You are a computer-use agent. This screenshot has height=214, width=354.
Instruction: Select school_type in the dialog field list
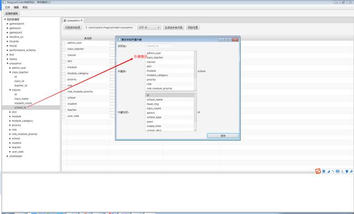point(170,117)
